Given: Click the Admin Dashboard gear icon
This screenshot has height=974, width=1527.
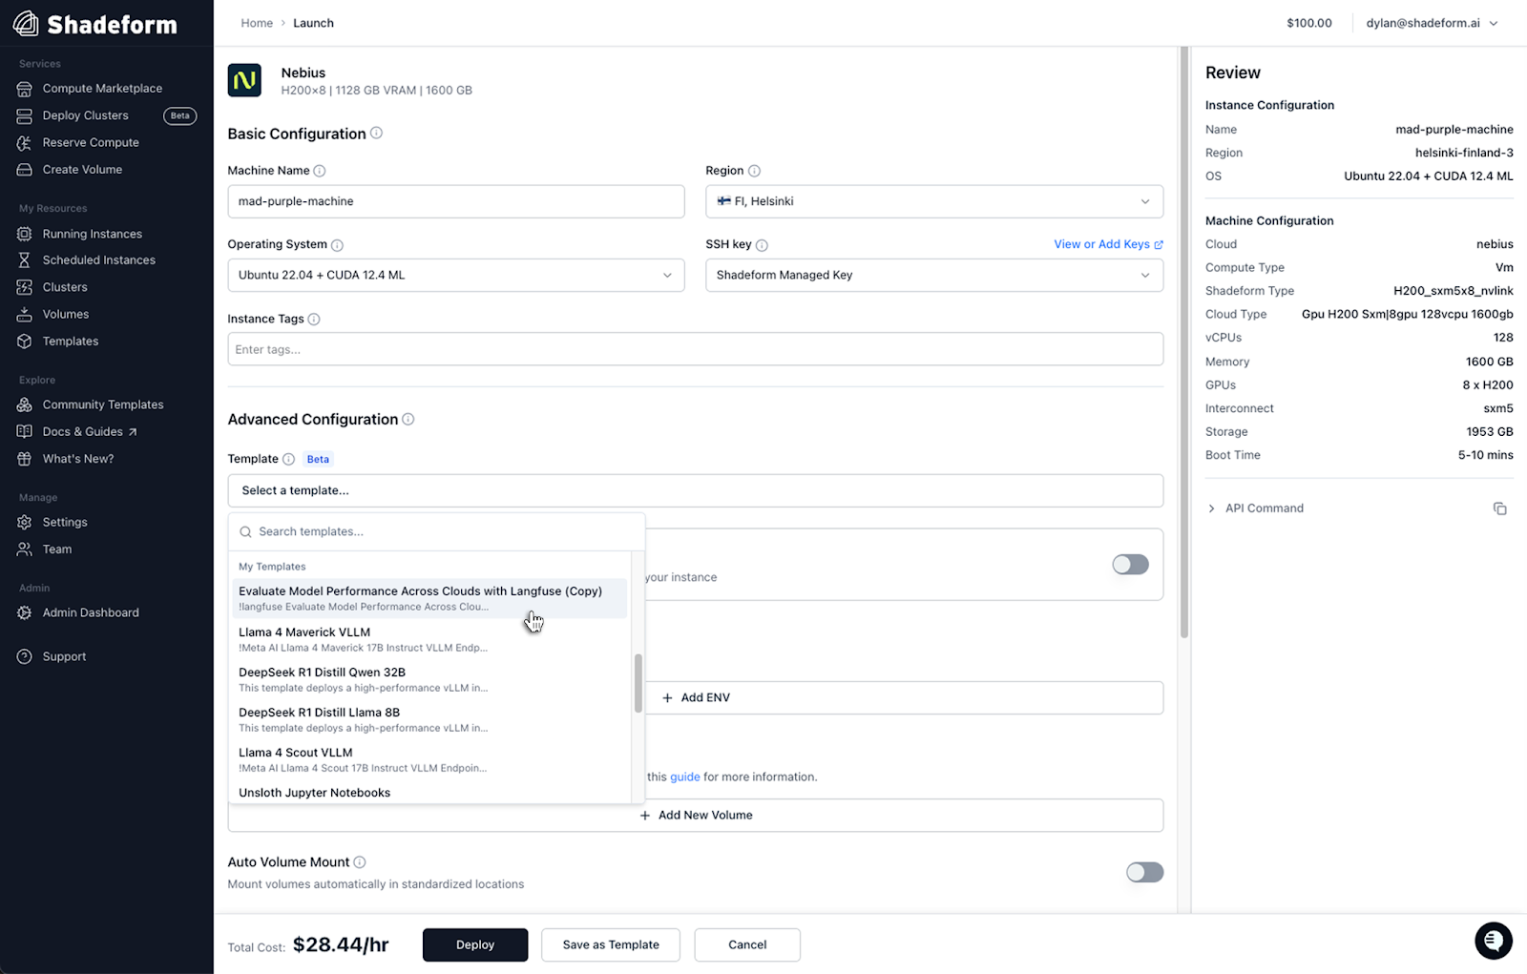Looking at the screenshot, I should (25, 612).
